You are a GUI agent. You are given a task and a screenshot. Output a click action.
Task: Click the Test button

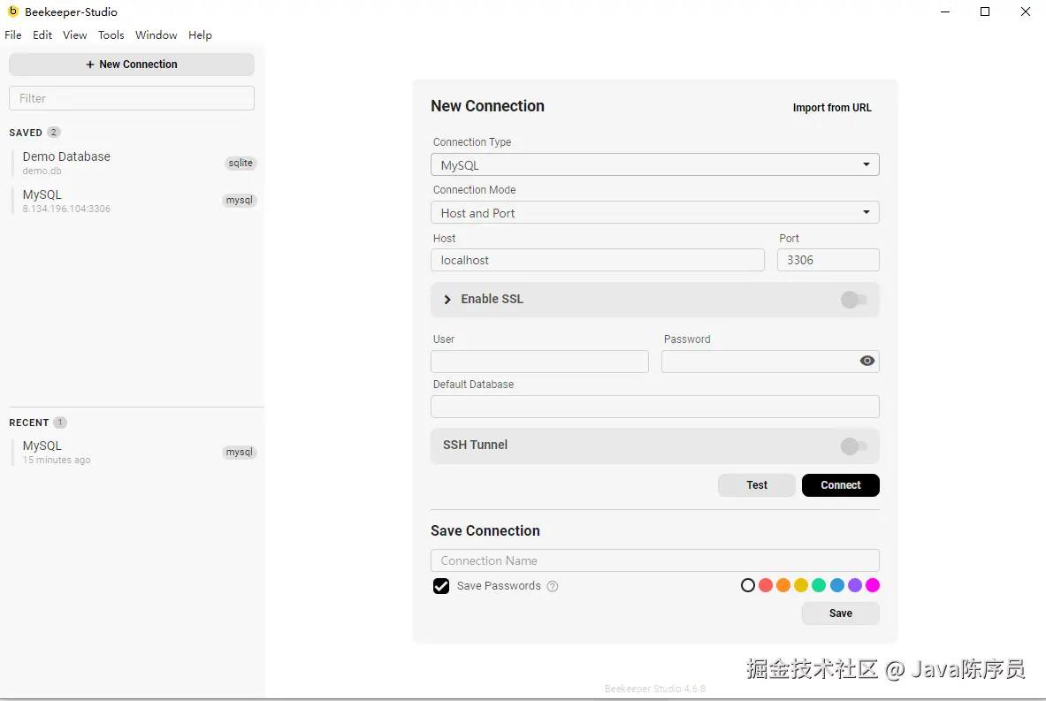coord(757,485)
